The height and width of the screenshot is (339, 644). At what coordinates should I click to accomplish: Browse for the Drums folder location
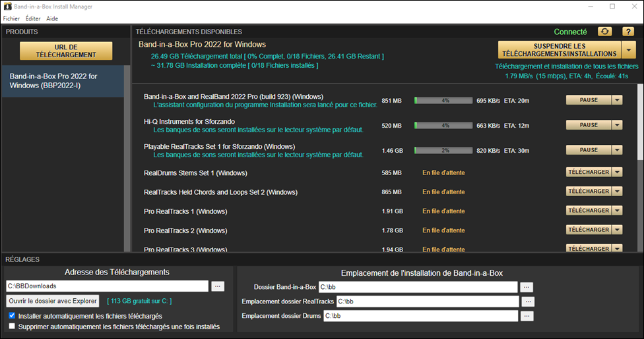point(527,316)
